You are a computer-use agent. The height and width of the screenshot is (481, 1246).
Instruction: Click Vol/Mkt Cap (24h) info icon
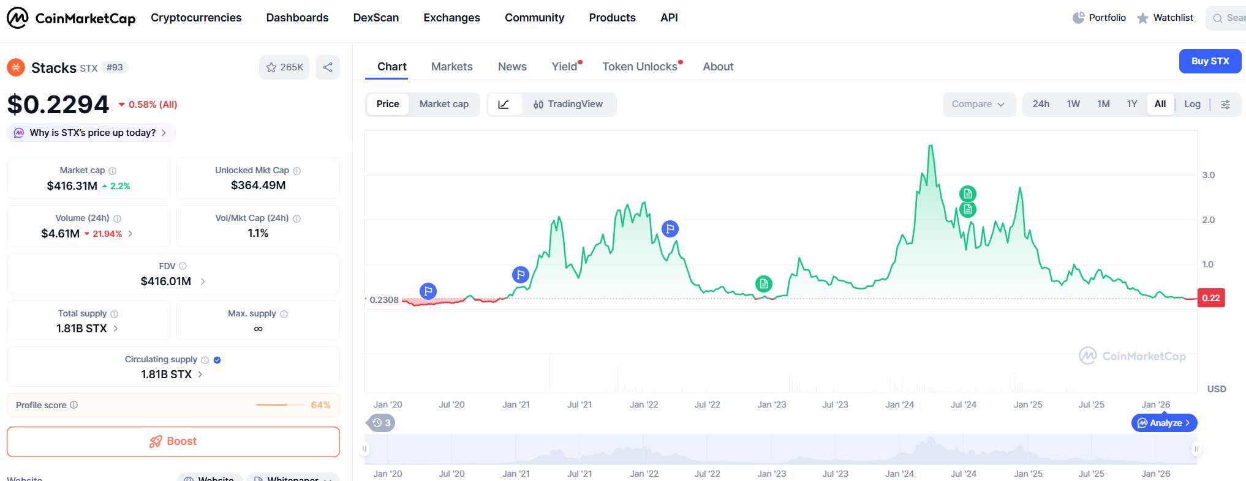coord(296,218)
